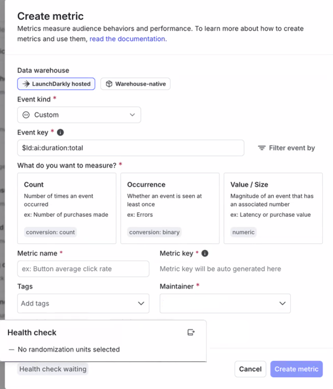The width and height of the screenshot is (333, 389).
Task: Select the Count measurement option
Action: tap(66, 207)
